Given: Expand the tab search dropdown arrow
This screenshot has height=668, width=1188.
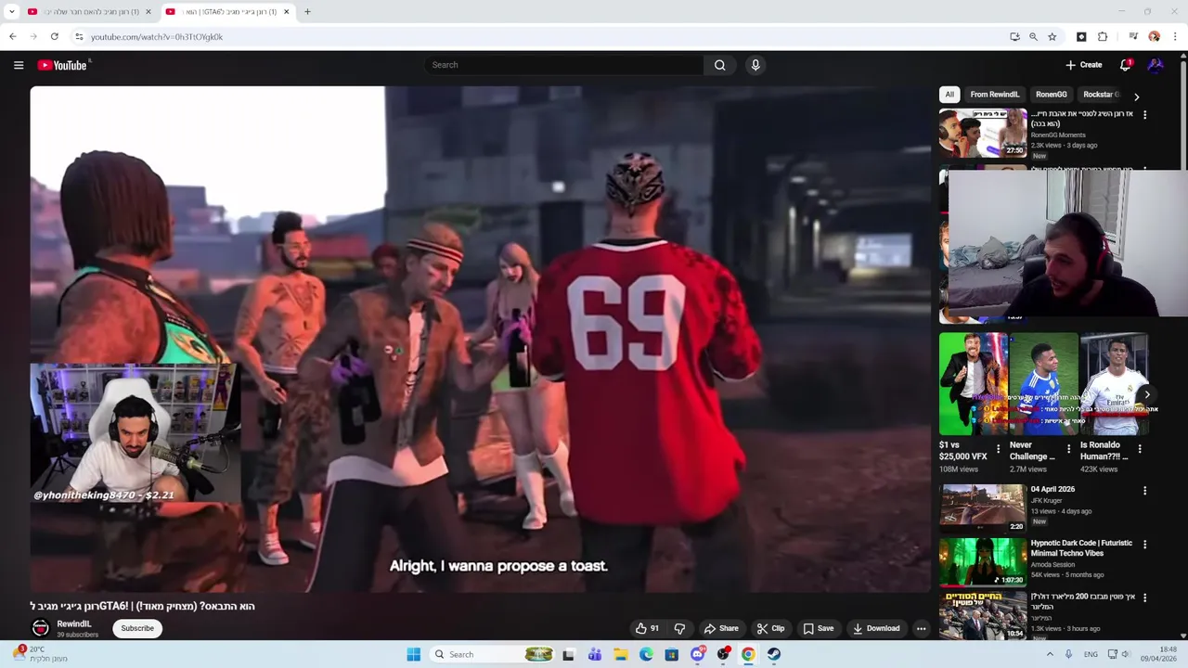Looking at the screenshot, I should click(x=11, y=12).
